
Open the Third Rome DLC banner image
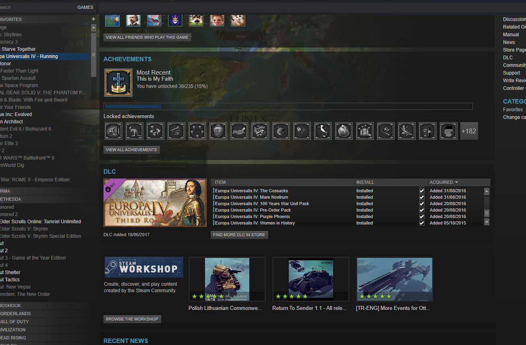pyautogui.click(x=155, y=203)
